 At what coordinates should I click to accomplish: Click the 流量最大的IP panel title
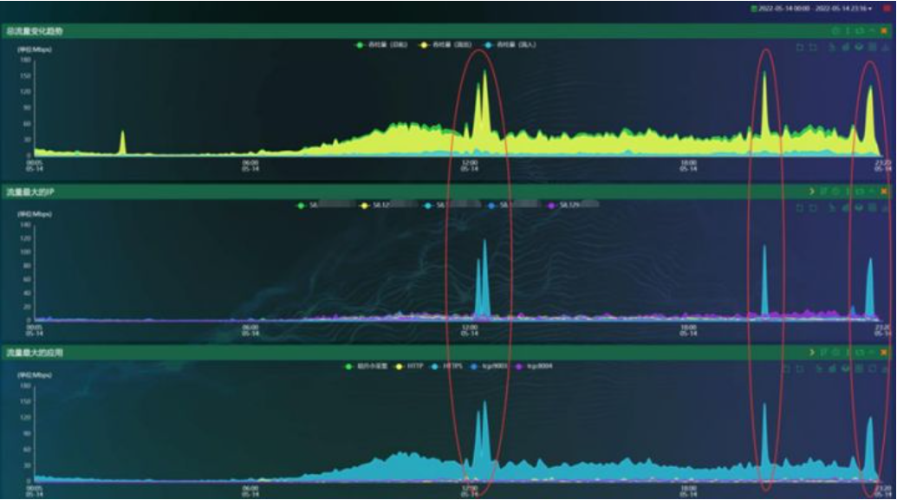point(29,192)
